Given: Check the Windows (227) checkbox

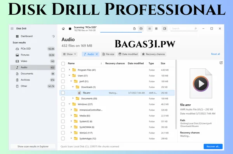Looking at the screenshot, I should coord(63,104).
